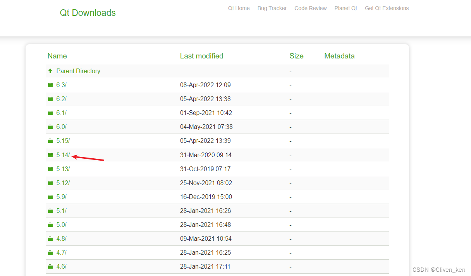Click the folder icon beside 6.2/
This screenshot has width=471, height=276.
point(50,99)
